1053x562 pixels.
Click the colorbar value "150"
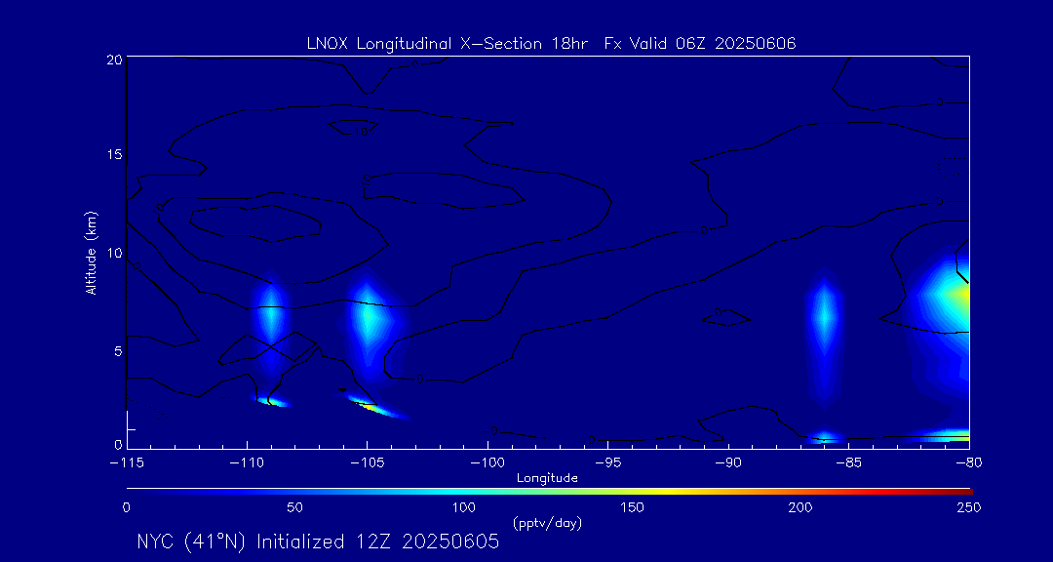click(633, 507)
